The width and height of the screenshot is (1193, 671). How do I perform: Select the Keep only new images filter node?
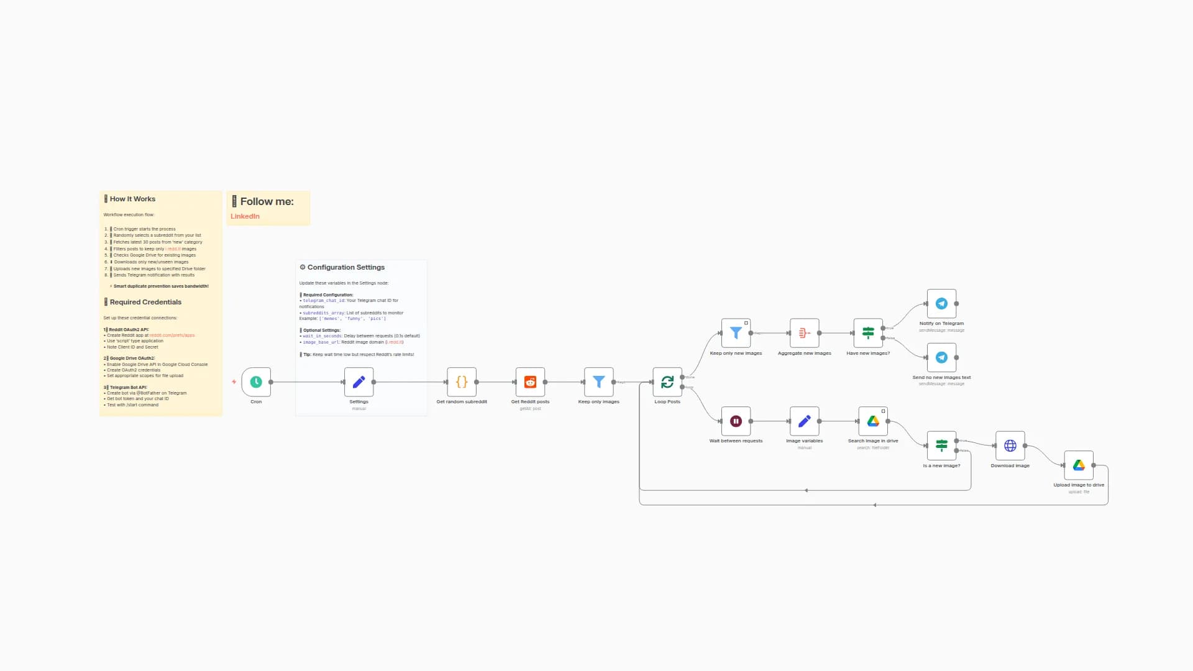click(736, 333)
